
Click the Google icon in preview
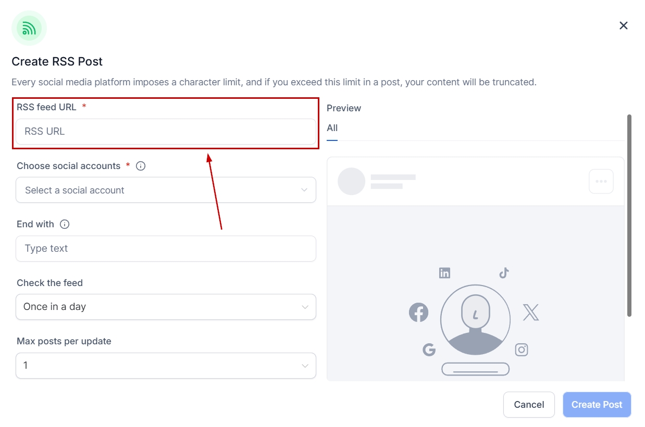pyautogui.click(x=429, y=350)
